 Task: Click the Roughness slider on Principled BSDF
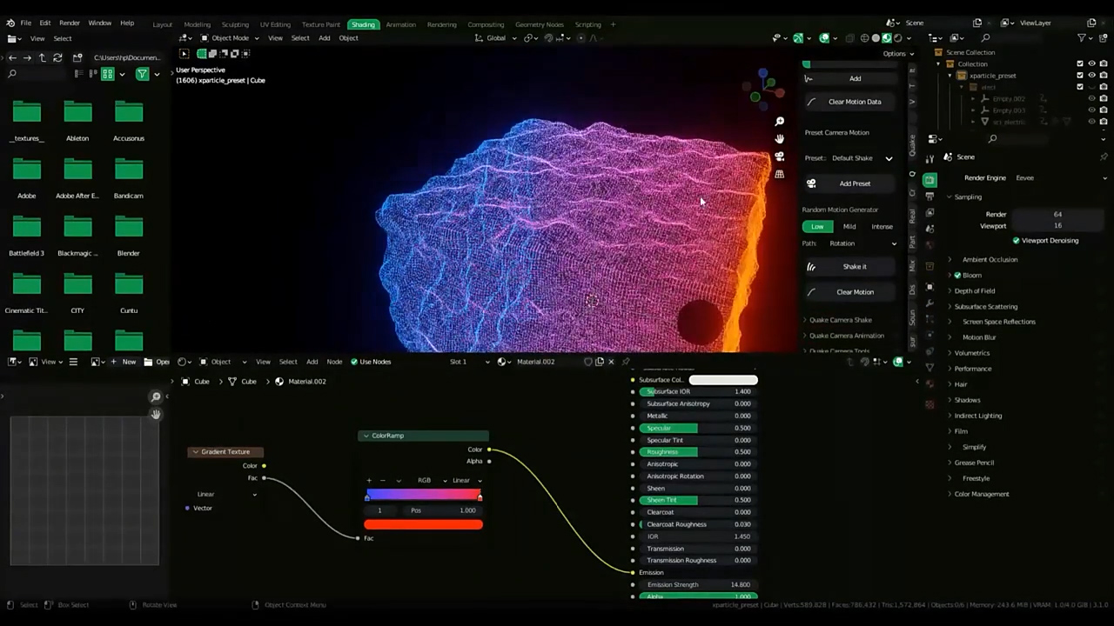pos(697,452)
